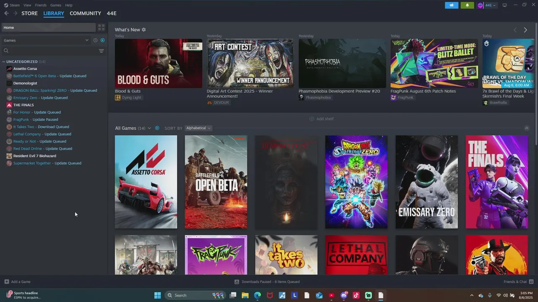This screenshot has width=538, height=302.
Task: Open the Windows Start button
Action: point(158,295)
